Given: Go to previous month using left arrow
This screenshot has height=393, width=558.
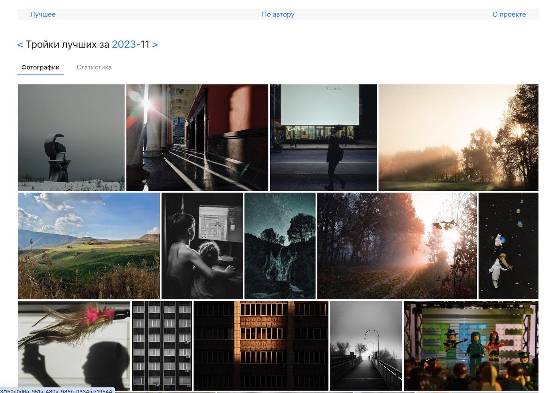Looking at the screenshot, I should coord(20,45).
